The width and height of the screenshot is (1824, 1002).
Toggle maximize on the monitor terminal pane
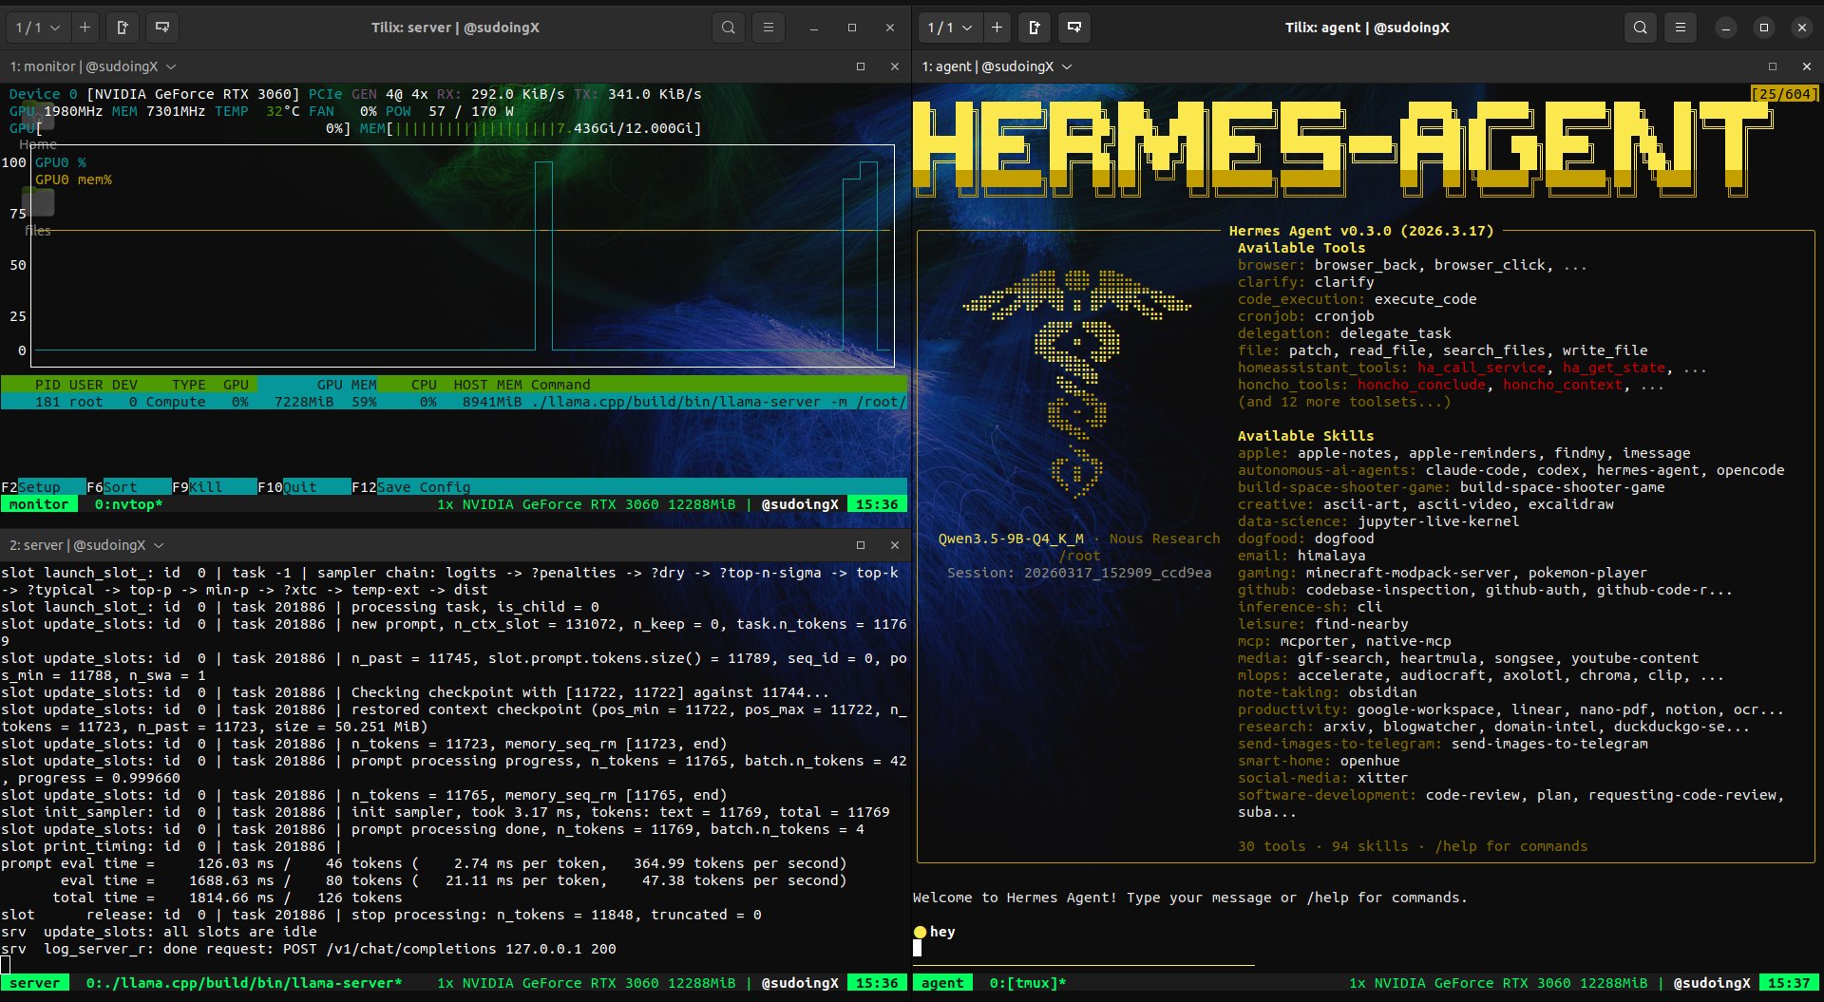tap(861, 66)
